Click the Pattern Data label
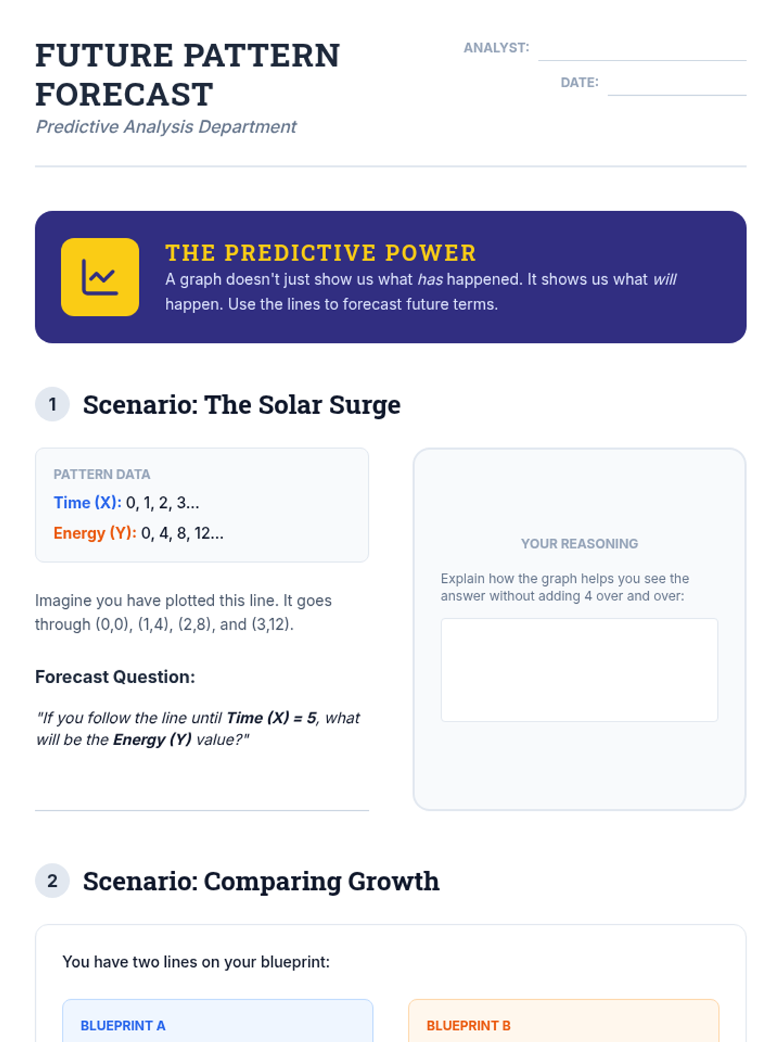Screen dimensions: 781x1042 point(102,474)
